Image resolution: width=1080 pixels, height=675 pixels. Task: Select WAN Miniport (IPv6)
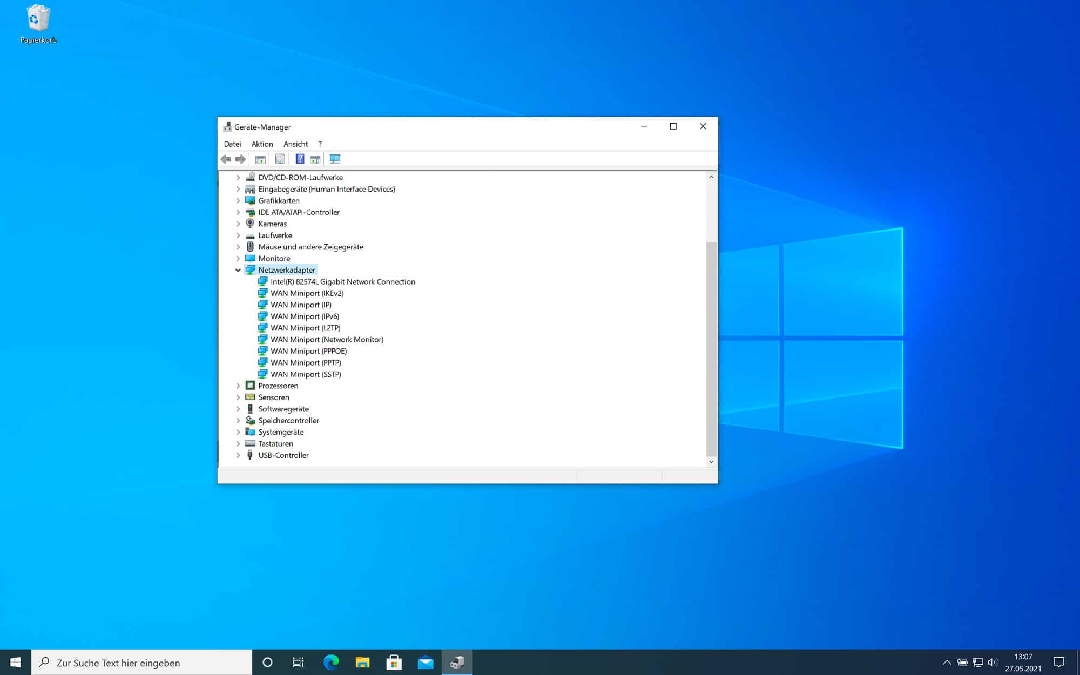pyautogui.click(x=305, y=316)
